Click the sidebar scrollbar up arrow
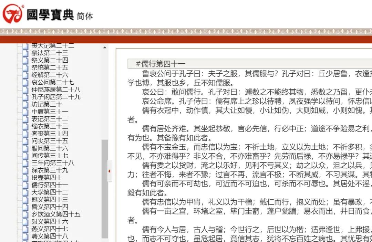This screenshot has width=372, height=242. [x=104, y=47]
